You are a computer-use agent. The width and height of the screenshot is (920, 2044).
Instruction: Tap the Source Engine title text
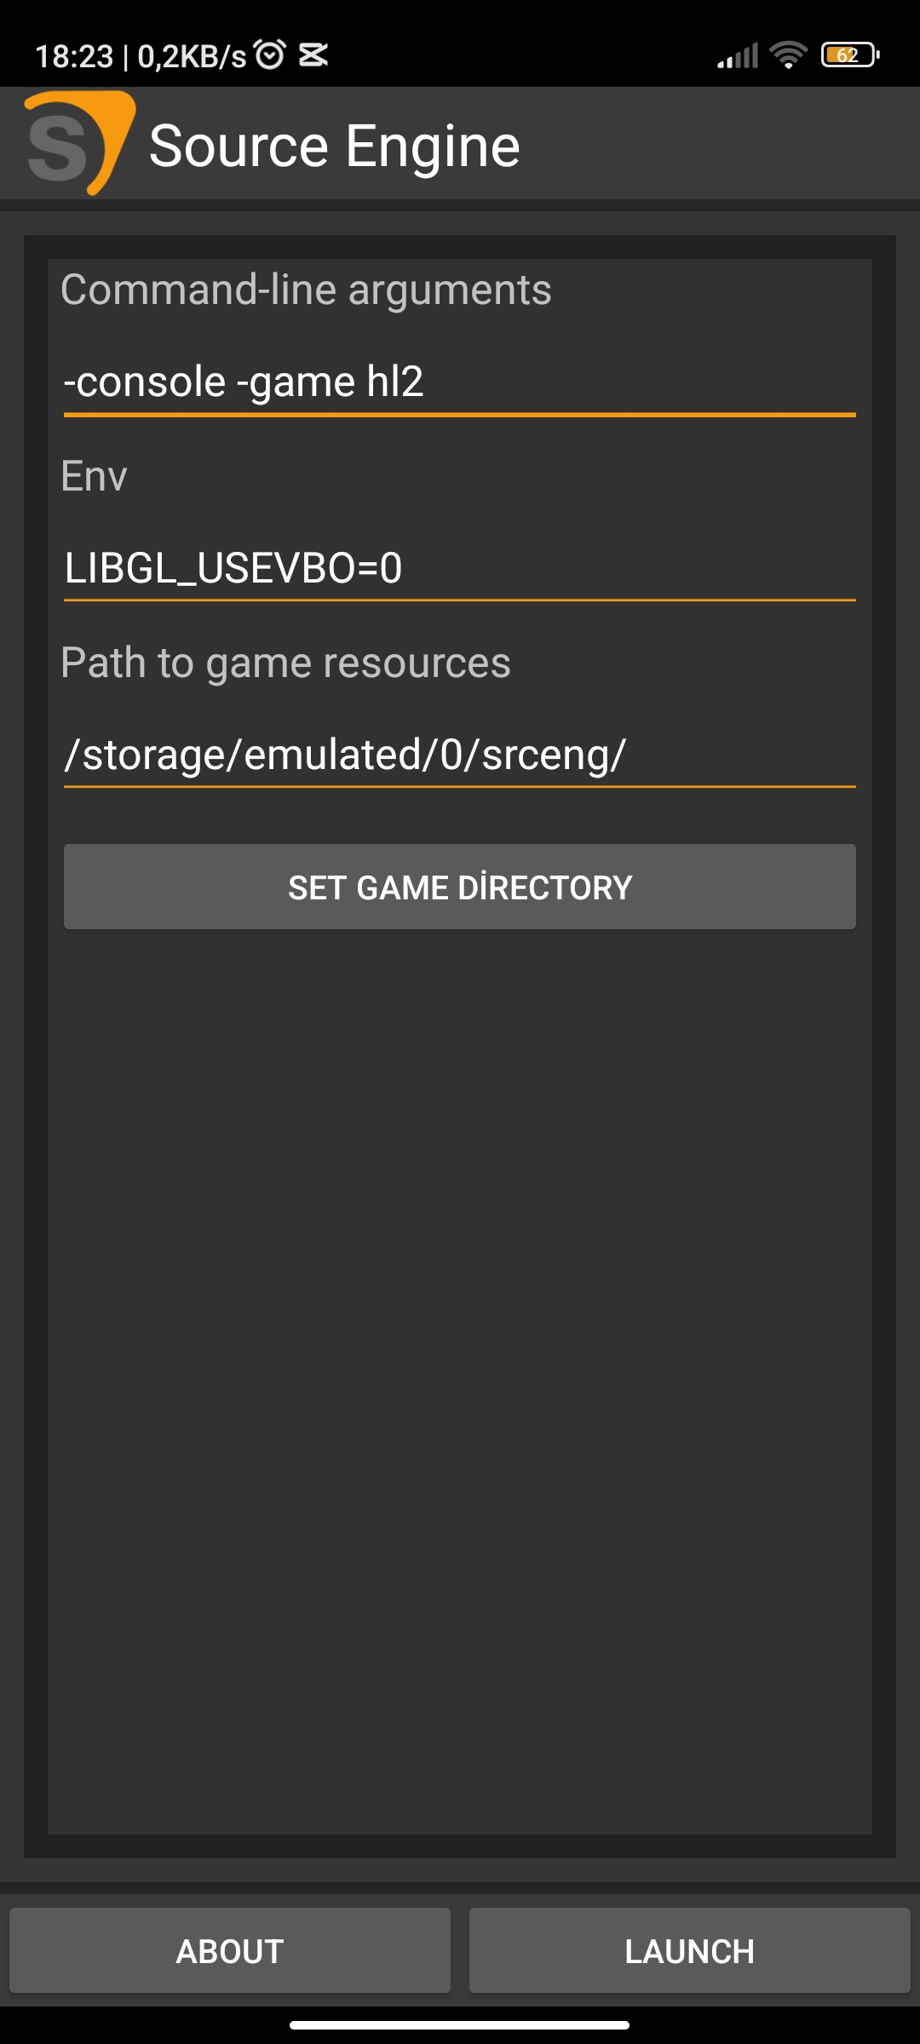click(x=335, y=146)
